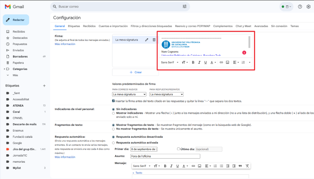Uncheck insert signature before quoted text
The image size is (314, 179).
tap(114, 101)
